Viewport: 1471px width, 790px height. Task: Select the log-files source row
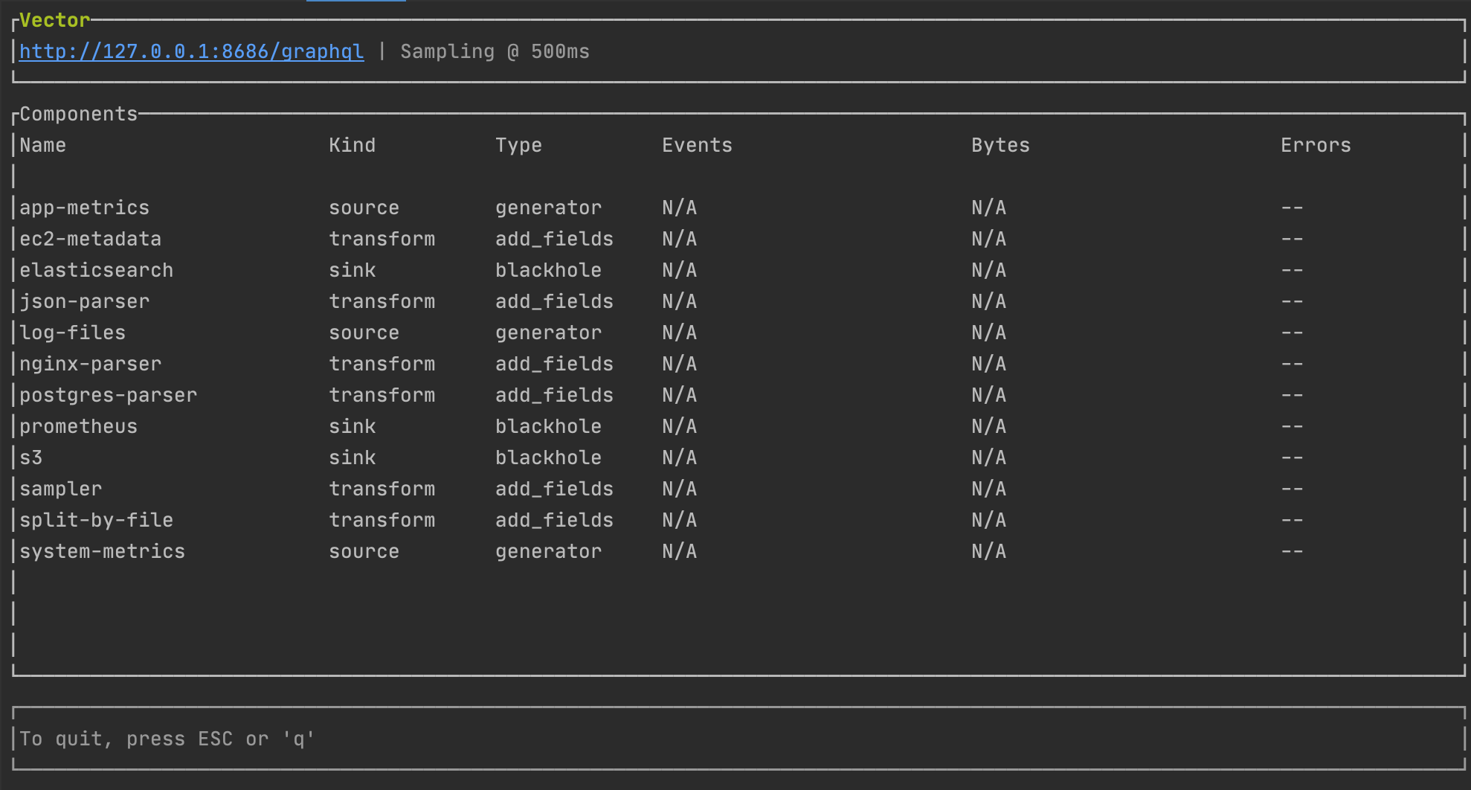[x=72, y=333]
